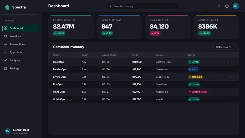Click the Fire Opal stone name
Screen dimensions: 245x138
(58, 84)
